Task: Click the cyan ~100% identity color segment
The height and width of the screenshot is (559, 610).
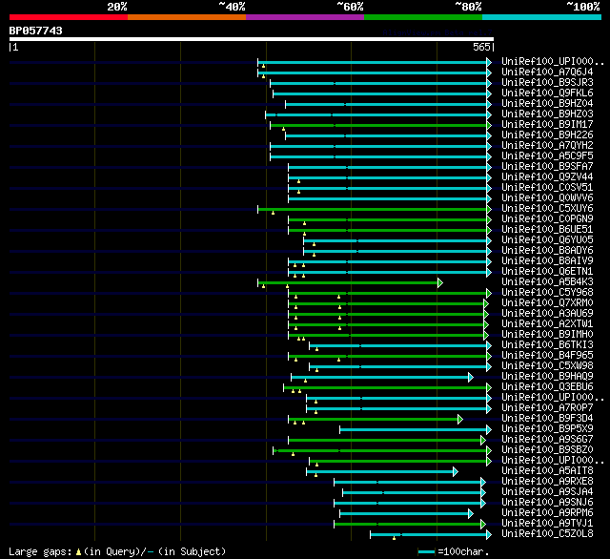Action: pos(542,17)
